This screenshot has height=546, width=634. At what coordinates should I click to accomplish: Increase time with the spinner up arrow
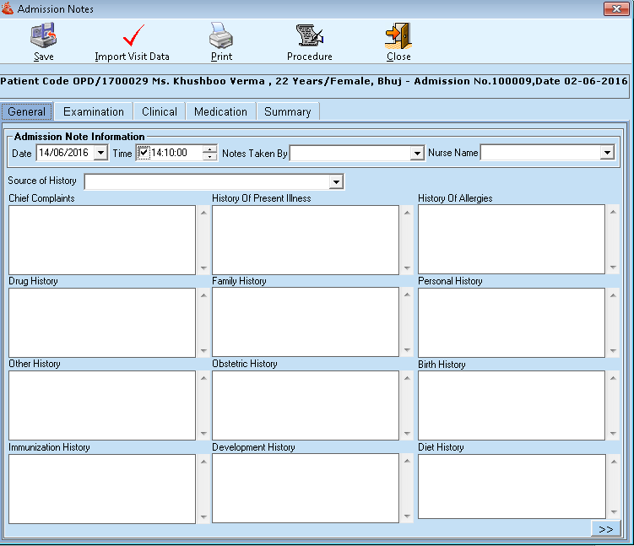coord(209,149)
